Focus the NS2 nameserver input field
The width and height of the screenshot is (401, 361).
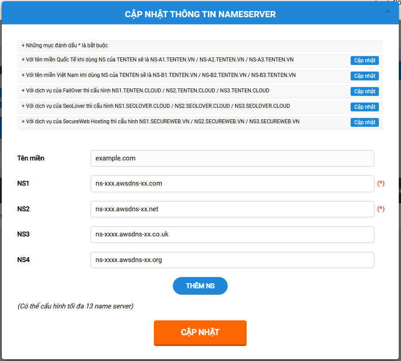point(232,209)
